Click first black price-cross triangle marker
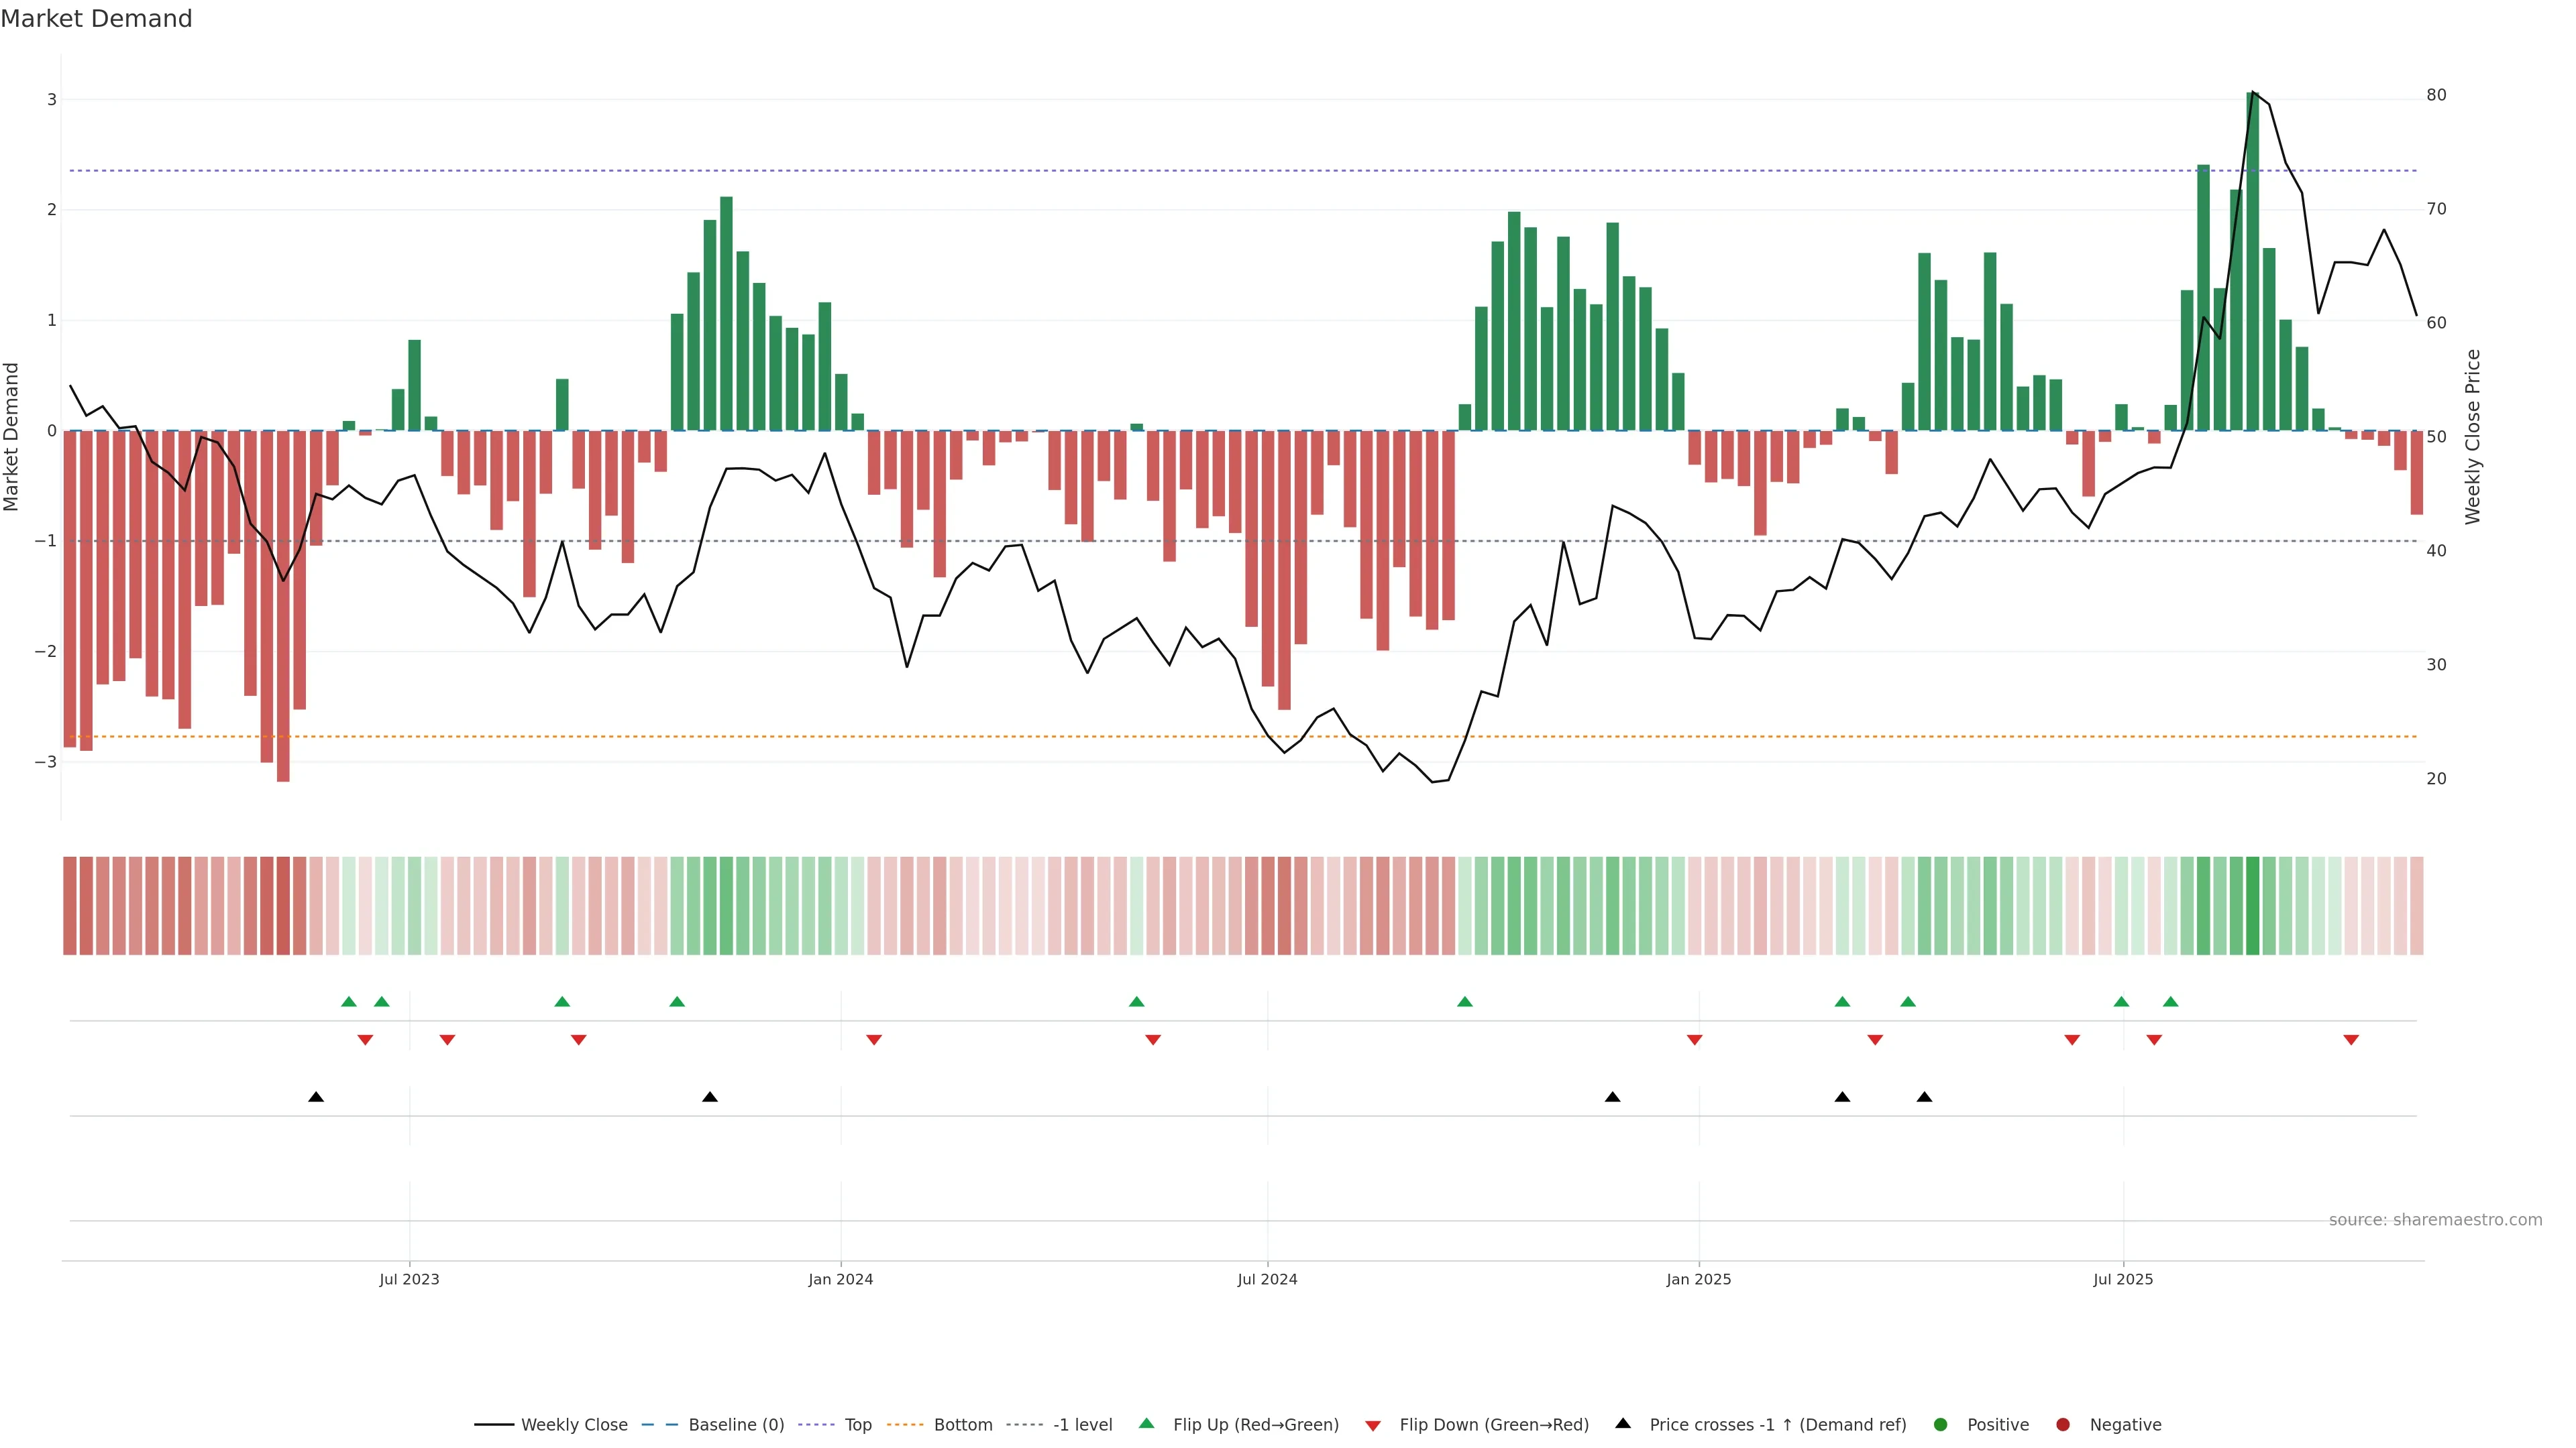The height and width of the screenshot is (1448, 2576). click(316, 1096)
